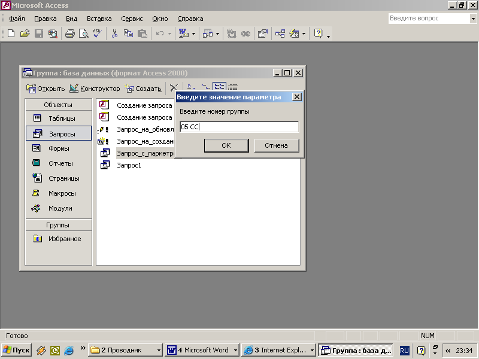Open the Окно menu
This screenshot has height=359, width=479.
pos(160,19)
